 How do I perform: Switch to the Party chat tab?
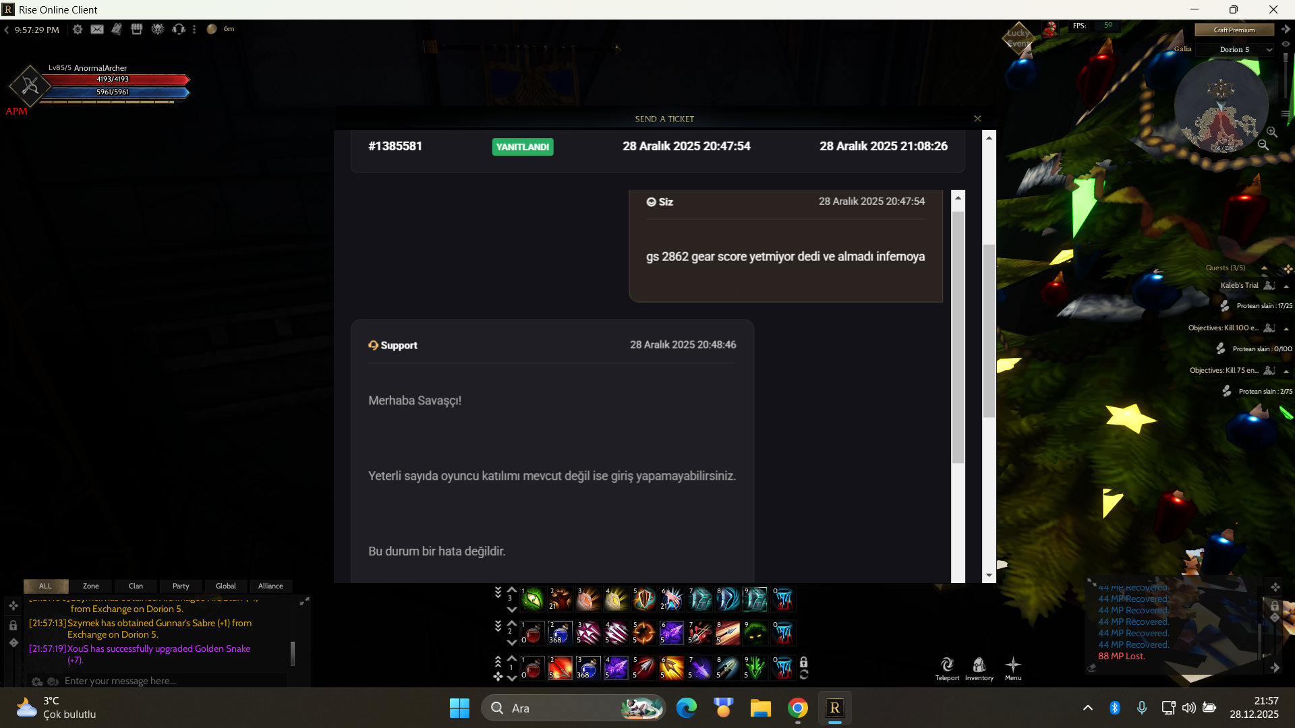tap(181, 586)
